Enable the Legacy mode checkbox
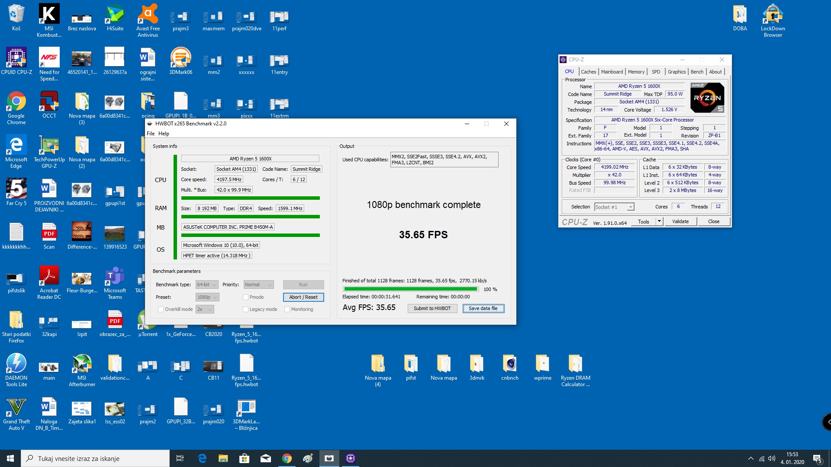831x467 pixels. click(245, 309)
